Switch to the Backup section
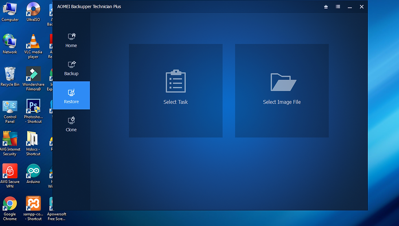Viewport: 399px width, 226px height. pos(71,68)
